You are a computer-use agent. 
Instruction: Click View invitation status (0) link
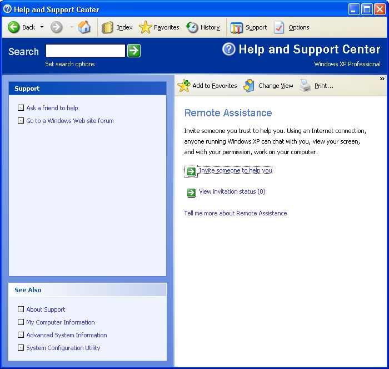(x=232, y=191)
